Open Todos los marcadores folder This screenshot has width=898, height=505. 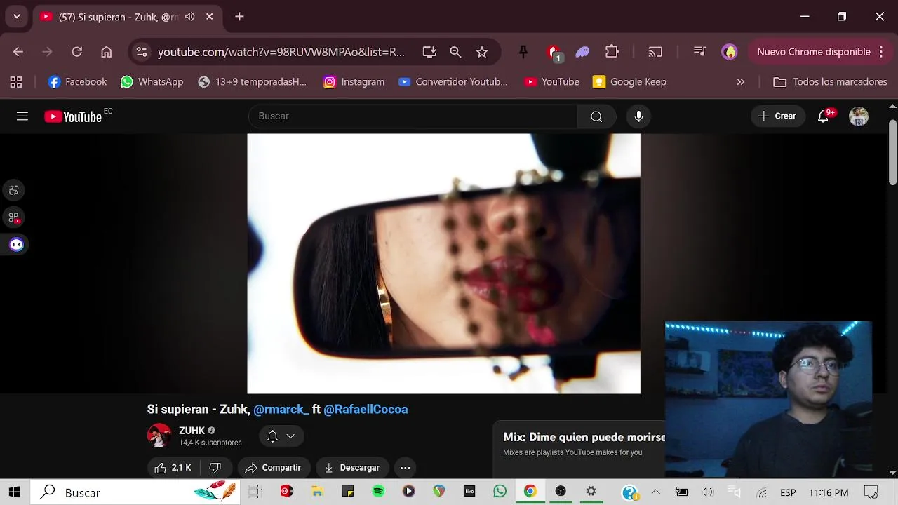coord(830,82)
